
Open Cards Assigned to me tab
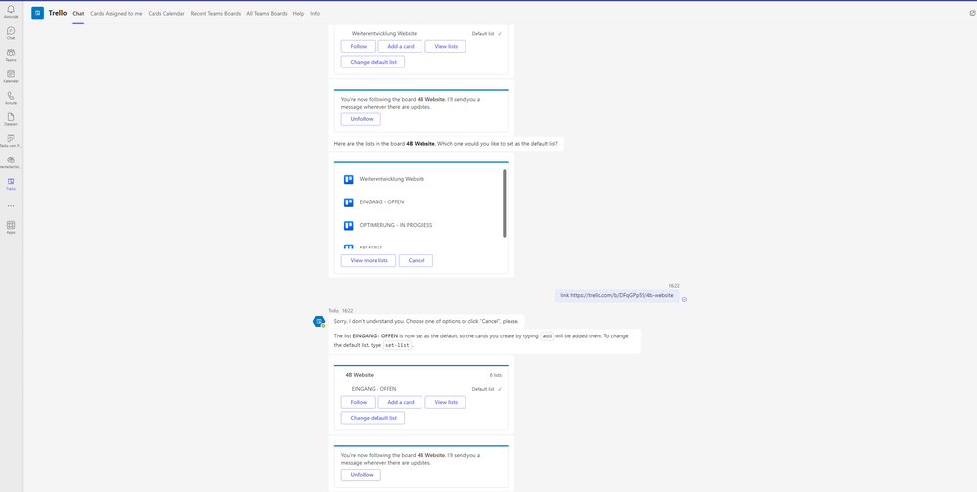coord(116,13)
